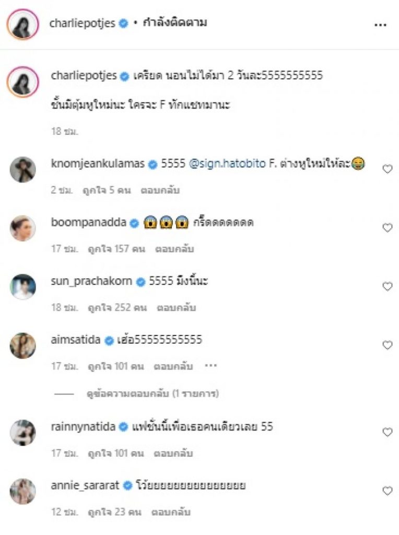Like boompanadda's comment with the heart

[x=388, y=228]
